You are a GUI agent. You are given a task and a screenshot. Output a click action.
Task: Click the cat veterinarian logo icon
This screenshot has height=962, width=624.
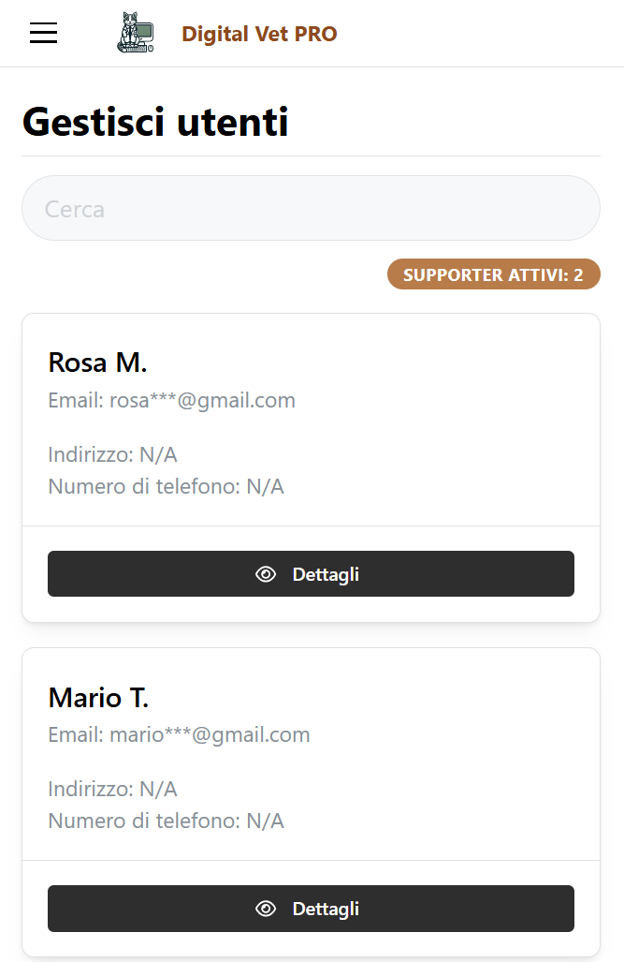point(136,33)
